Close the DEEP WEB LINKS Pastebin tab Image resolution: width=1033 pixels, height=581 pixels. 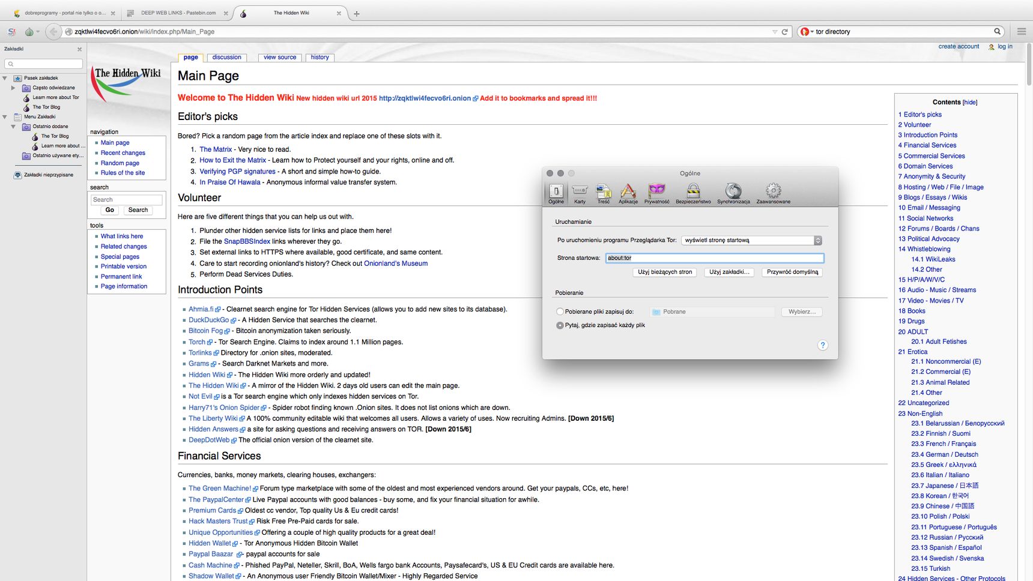pos(226,13)
